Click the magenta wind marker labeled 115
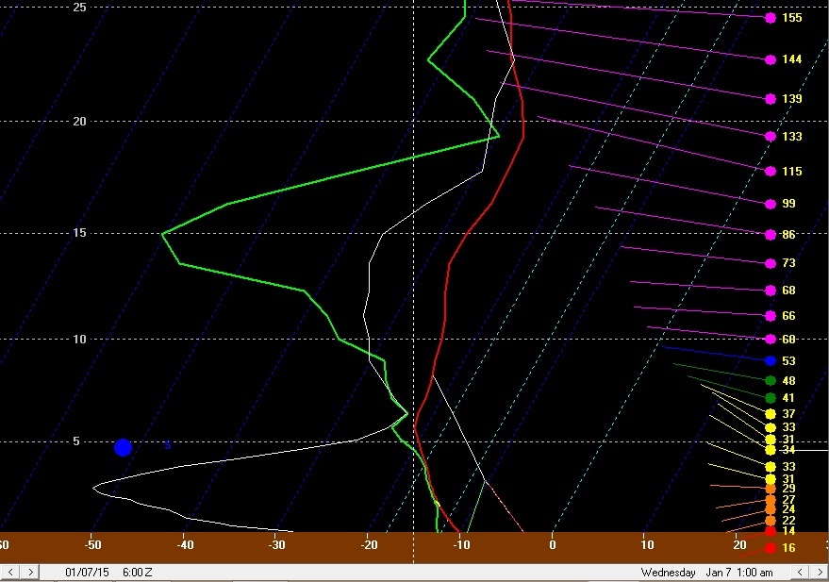This screenshot has width=829, height=582. click(771, 172)
